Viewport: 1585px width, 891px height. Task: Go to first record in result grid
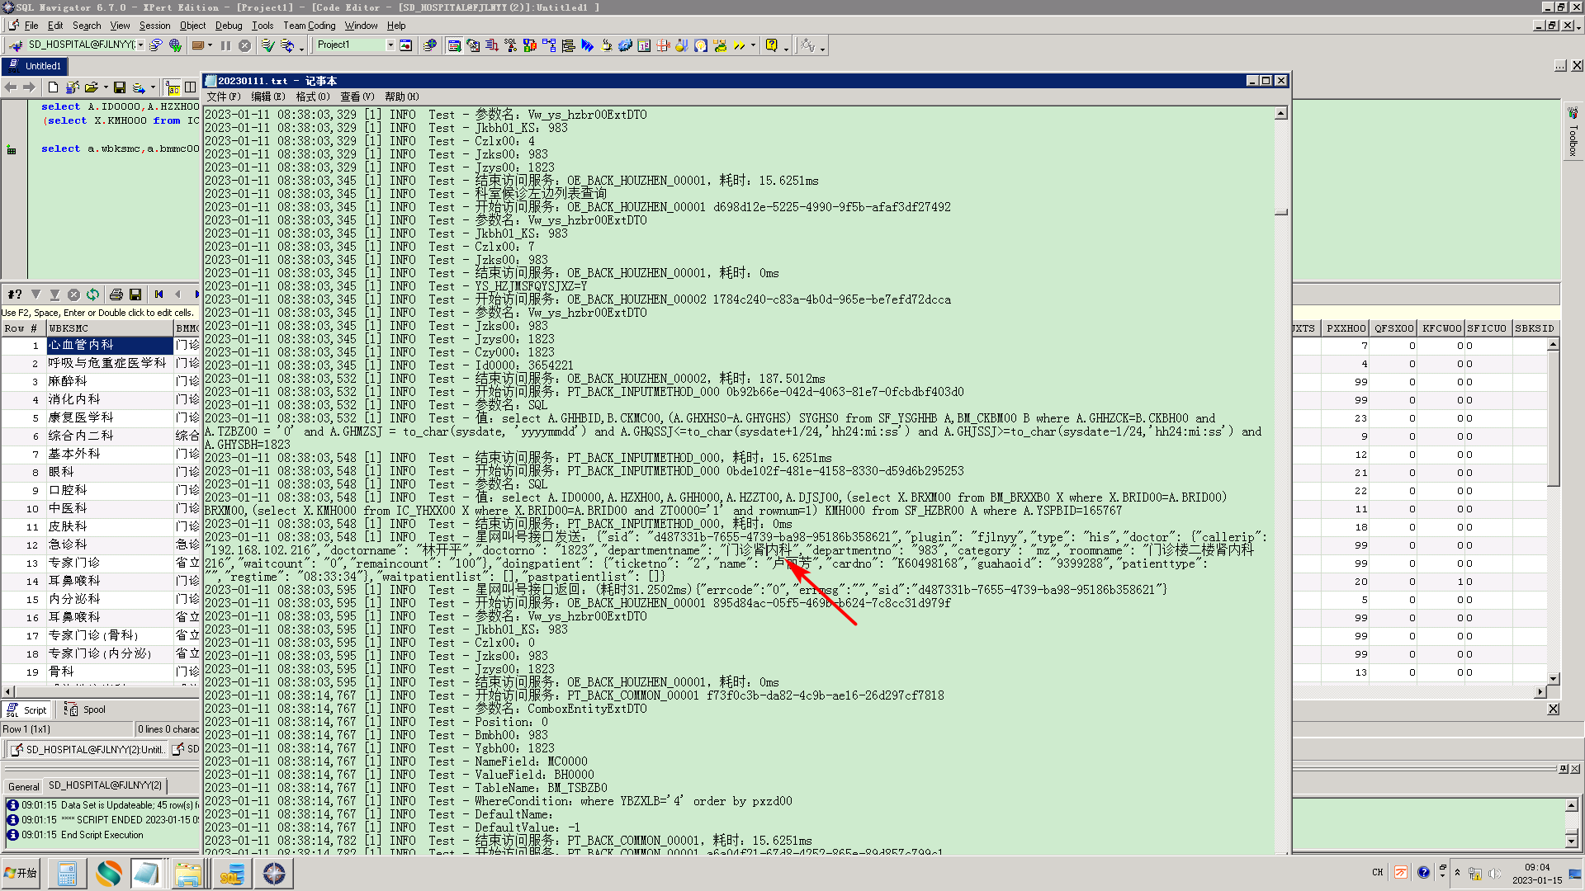(x=158, y=295)
